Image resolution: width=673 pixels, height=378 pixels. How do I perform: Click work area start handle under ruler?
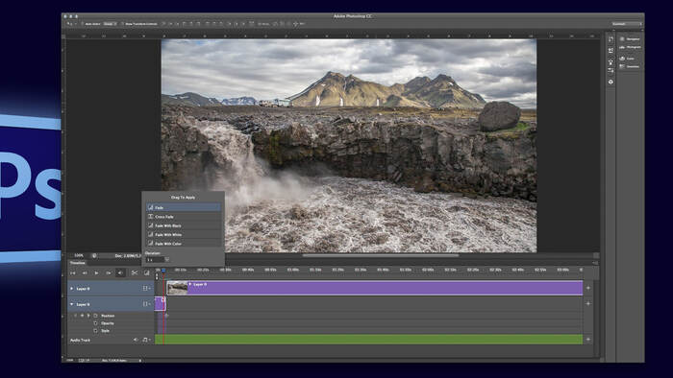157,276
